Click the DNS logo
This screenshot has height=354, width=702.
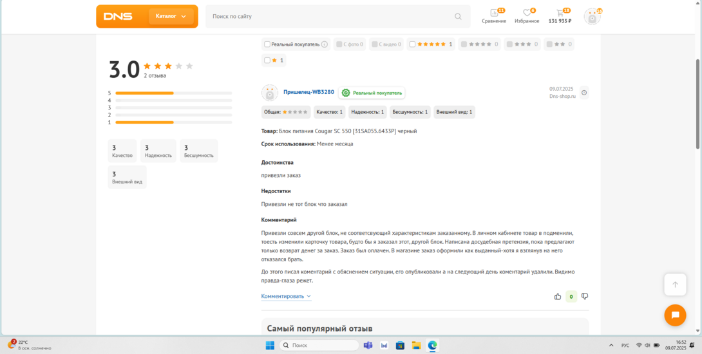[118, 17]
